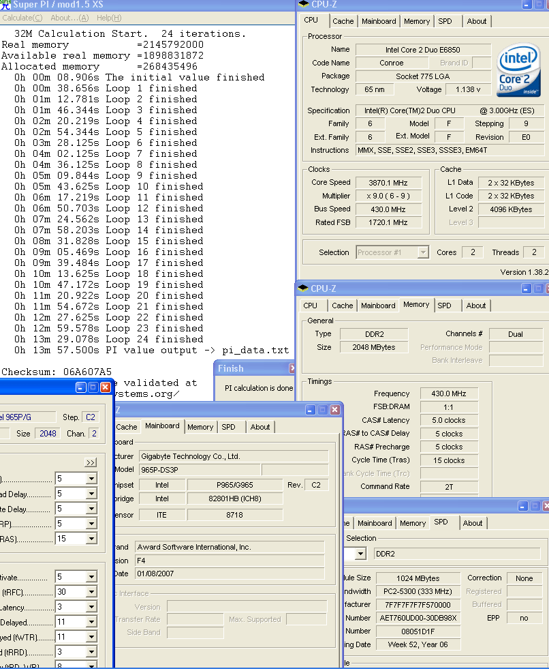Image resolution: width=549 pixels, height=669 pixels.
Task: Click the Super PI title bar icon
Action: coord(6,5)
